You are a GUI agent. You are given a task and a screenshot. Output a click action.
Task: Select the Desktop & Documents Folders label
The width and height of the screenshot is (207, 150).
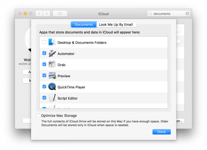pos(82,43)
